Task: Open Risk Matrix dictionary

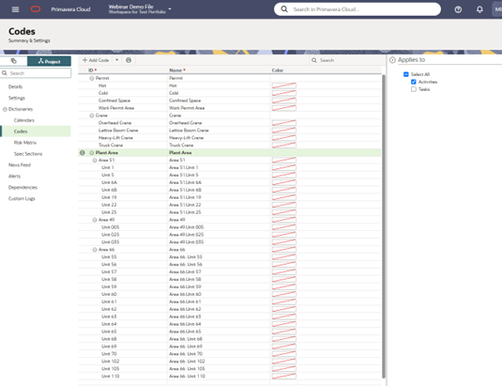Action: pyautogui.click(x=25, y=143)
